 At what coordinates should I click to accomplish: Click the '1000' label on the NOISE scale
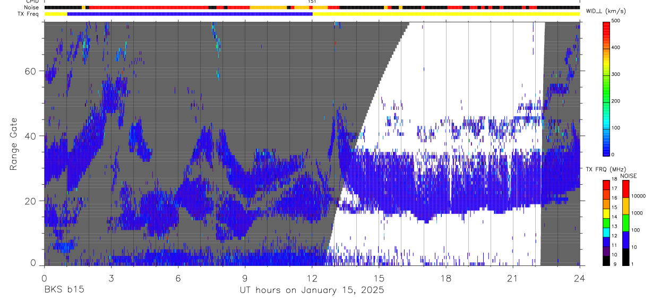coord(637,214)
